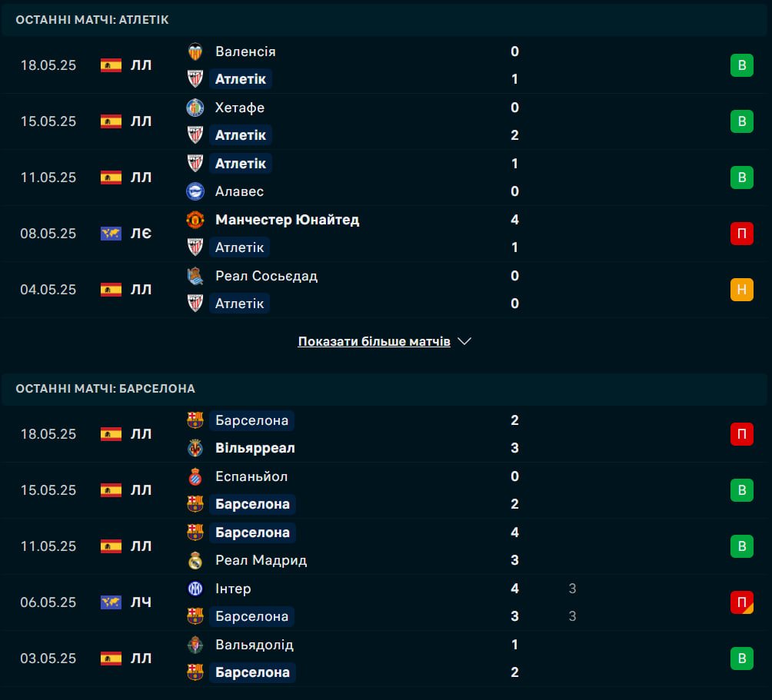Click the ЛЧ Champions League flag icon
Viewport: 772px width, 700px height.
pyautogui.click(x=111, y=602)
